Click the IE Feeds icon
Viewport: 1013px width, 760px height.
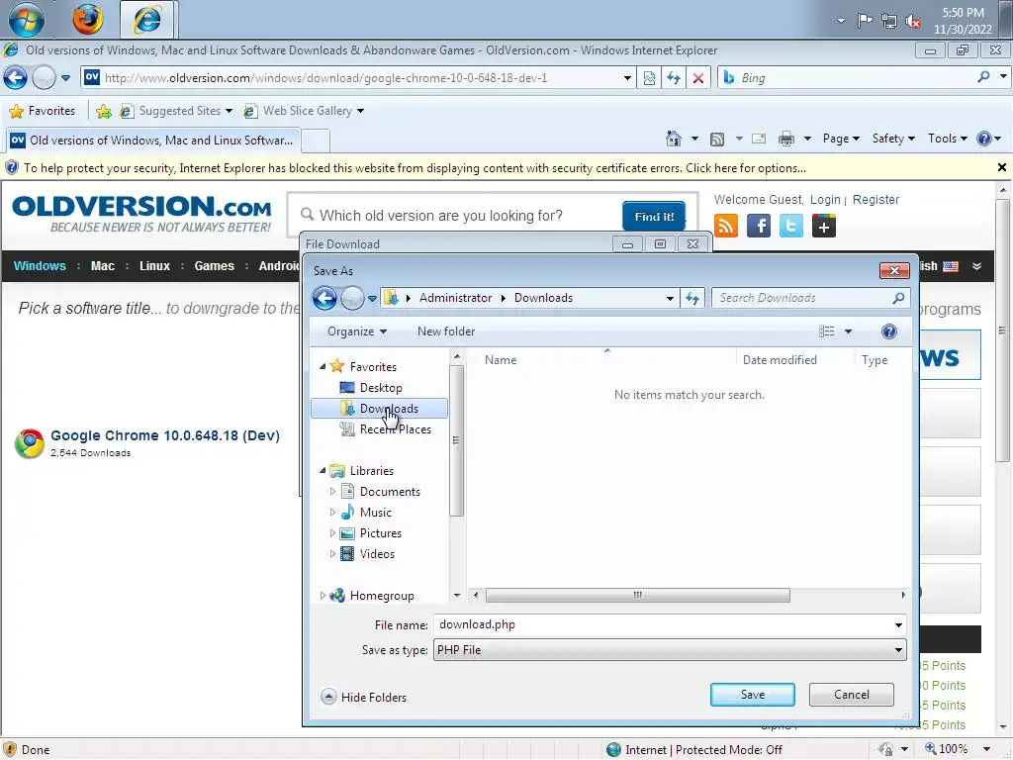click(716, 139)
